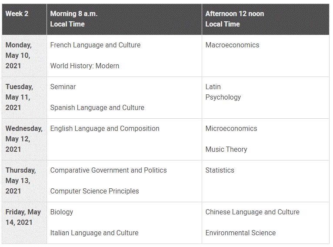Viewport: 333px width, 247px height.
Task: Click Spanish Language and Culture
Action: coord(97,107)
